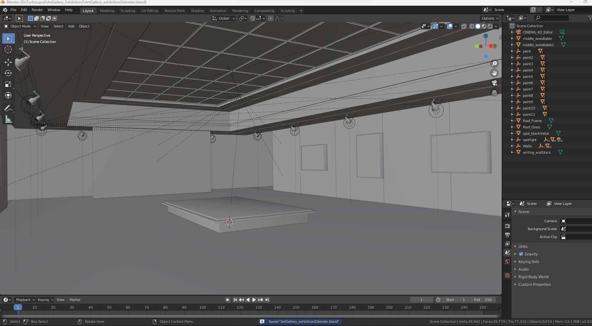Screen dimensions: 592x326
Task: Activate the Select Box tool in the toolbar
Action: pyautogui.click(x=8, y=38)
